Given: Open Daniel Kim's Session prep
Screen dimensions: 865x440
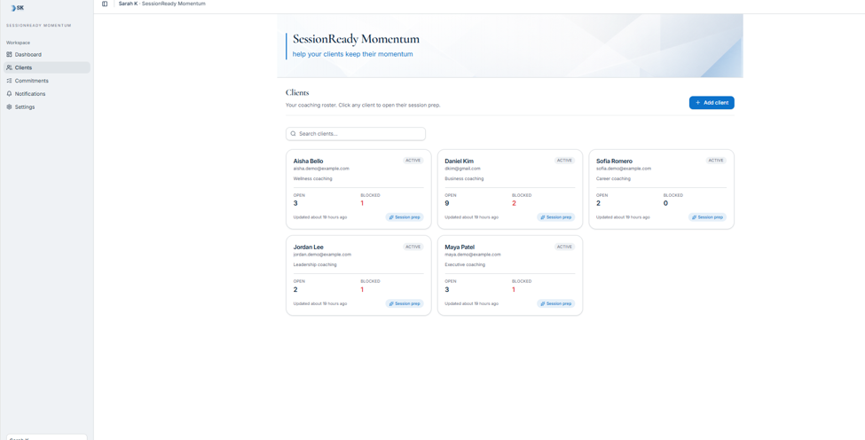Looking at the screenshot, I should coord(555,217).
